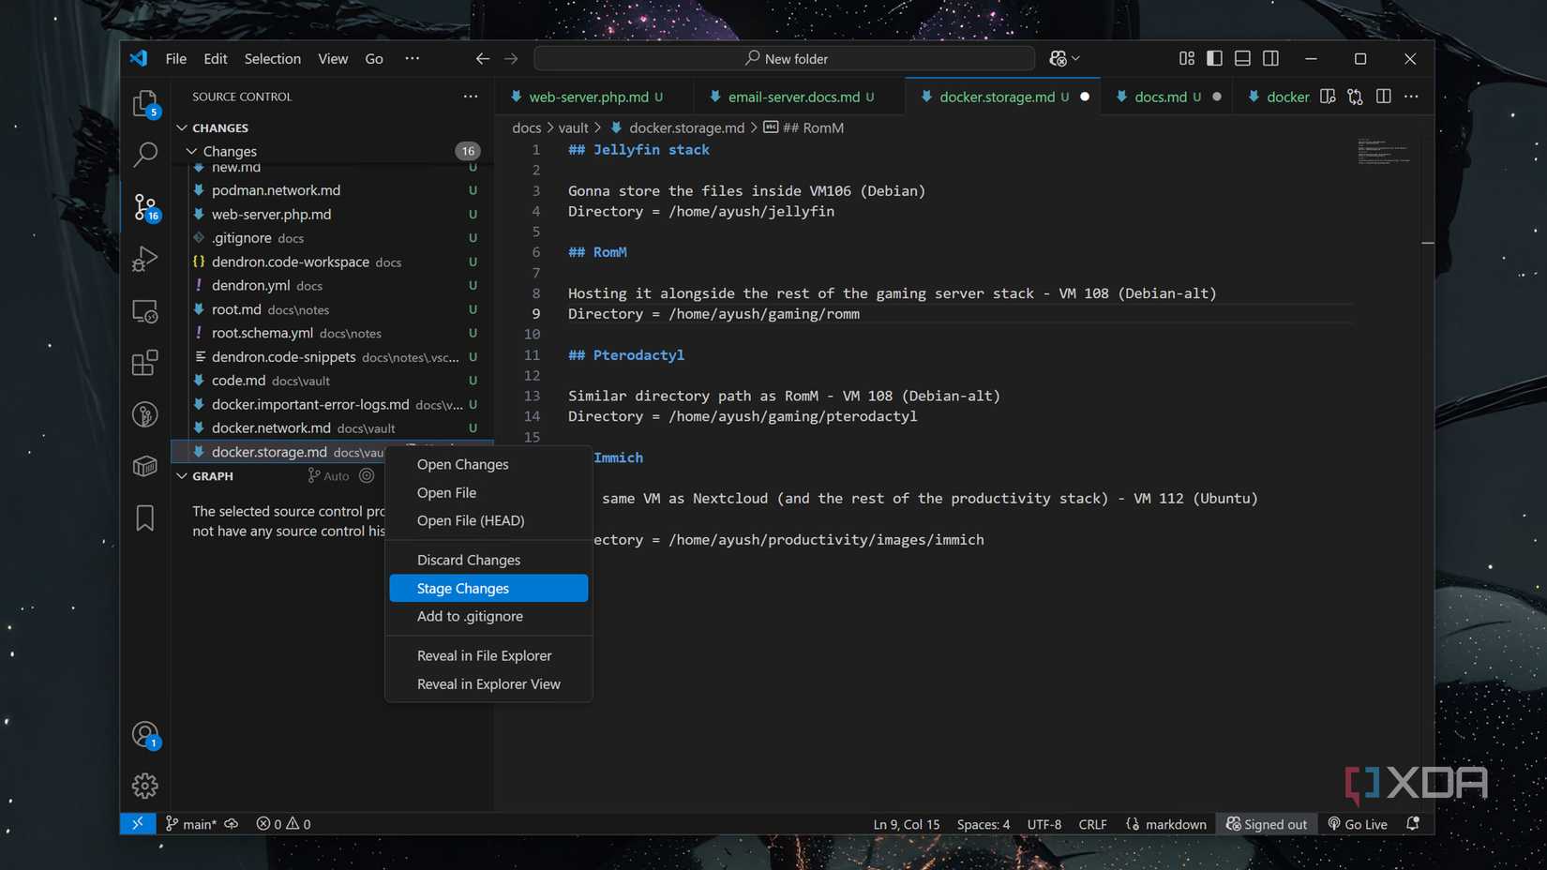Click the notifications bell in status bar
The height and width of the screenshot is (870, 1547).
point(1413,823)
